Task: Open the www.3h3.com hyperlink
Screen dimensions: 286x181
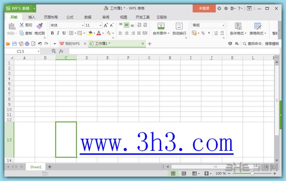Action: (157, 142)
